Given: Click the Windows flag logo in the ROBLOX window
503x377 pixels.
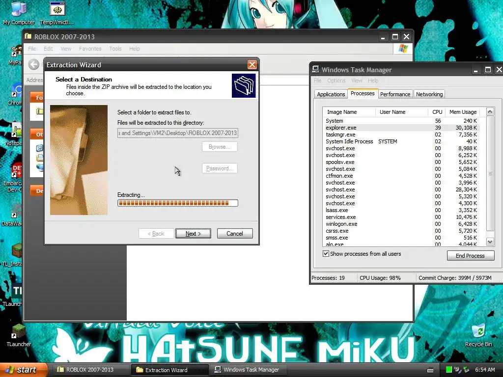Looking at the screenshot, I should (x=403, y=49).
